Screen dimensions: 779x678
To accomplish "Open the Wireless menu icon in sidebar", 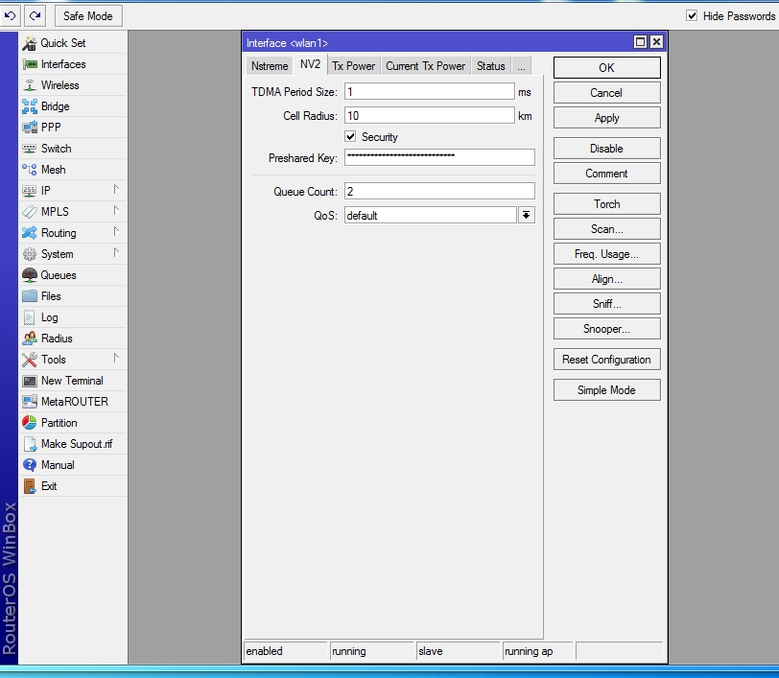I will (x=30, y=85).
